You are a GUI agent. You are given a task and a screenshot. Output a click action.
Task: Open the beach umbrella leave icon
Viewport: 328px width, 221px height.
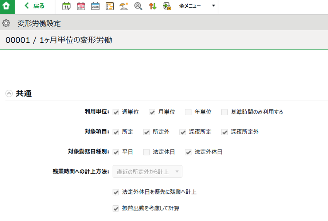pos(124,6)
